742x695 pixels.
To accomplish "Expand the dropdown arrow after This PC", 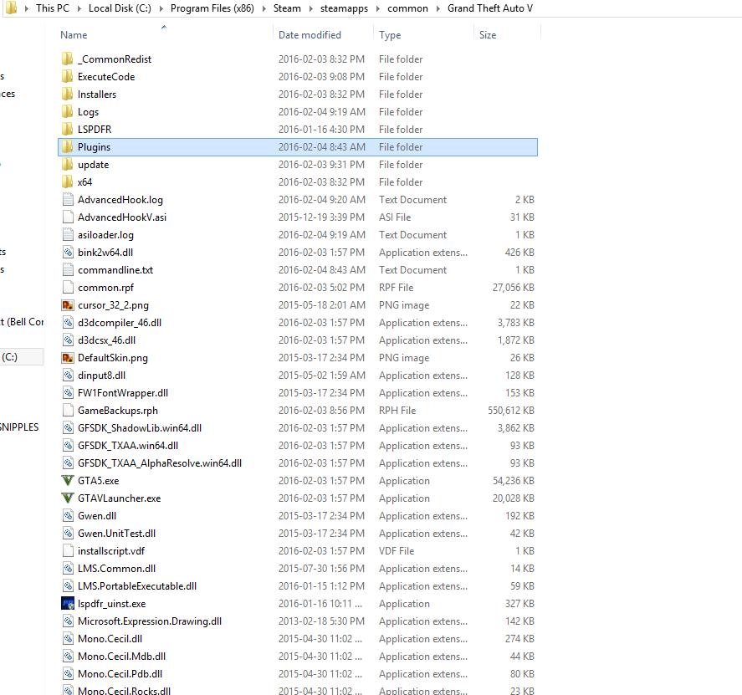I will [79, 8].
